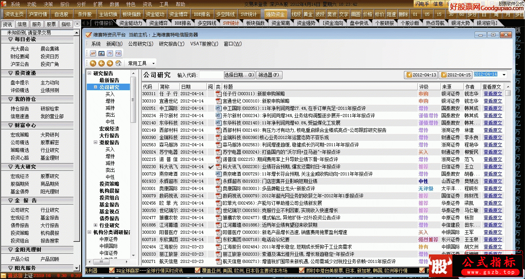Click the 强势资金 toolbar button
This screenshot has width=525, height=279.
276,14
